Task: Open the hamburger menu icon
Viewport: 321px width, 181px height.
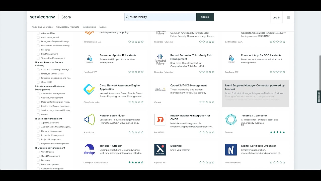Action: 288,17
